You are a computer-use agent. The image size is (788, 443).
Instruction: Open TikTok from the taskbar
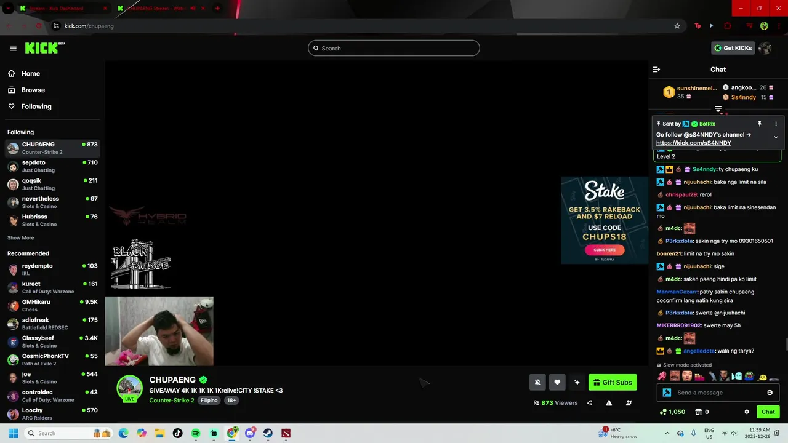point(177,433)
